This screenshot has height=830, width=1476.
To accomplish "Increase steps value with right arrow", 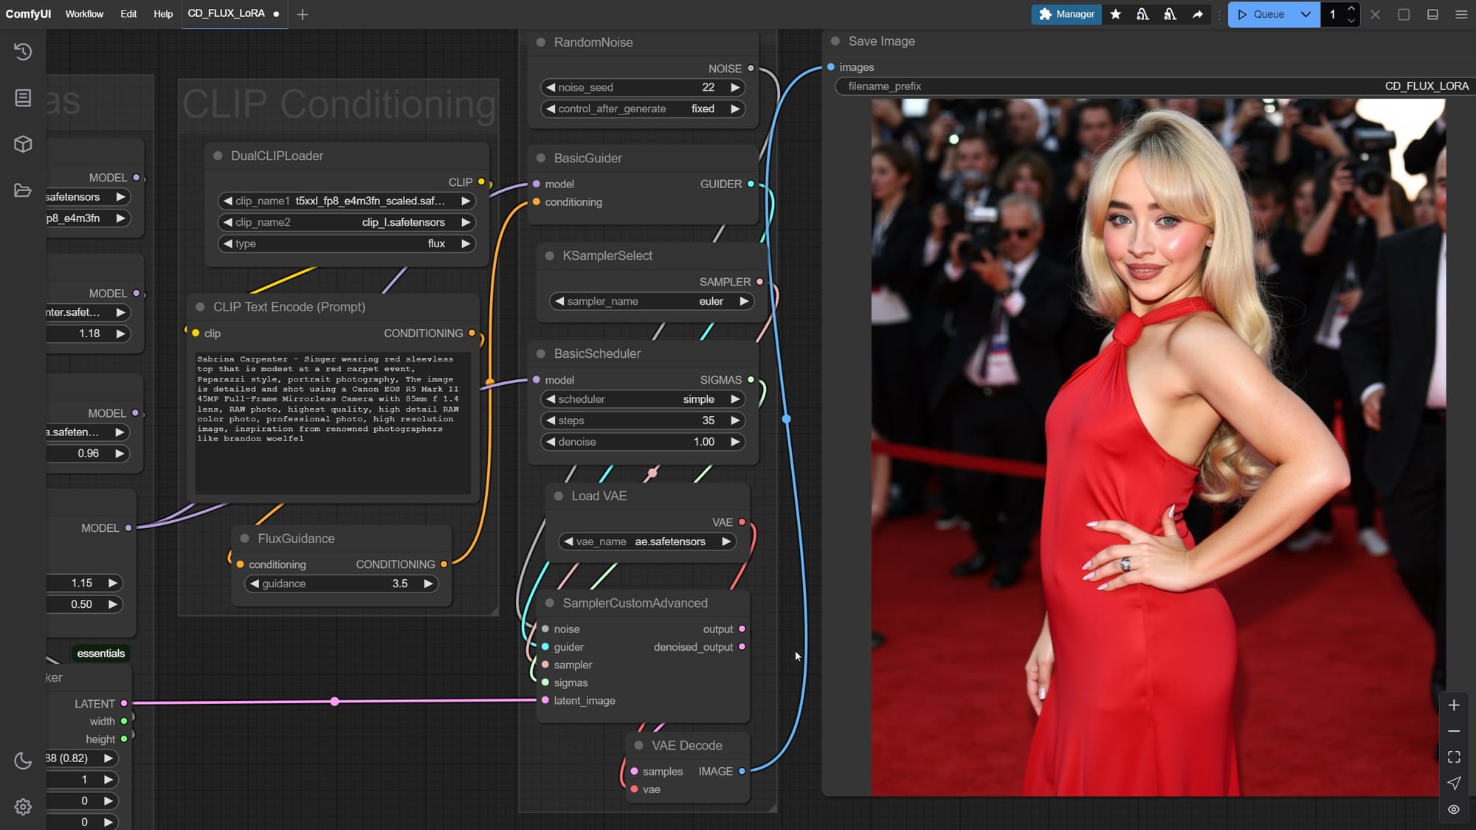I will [735, 421].
